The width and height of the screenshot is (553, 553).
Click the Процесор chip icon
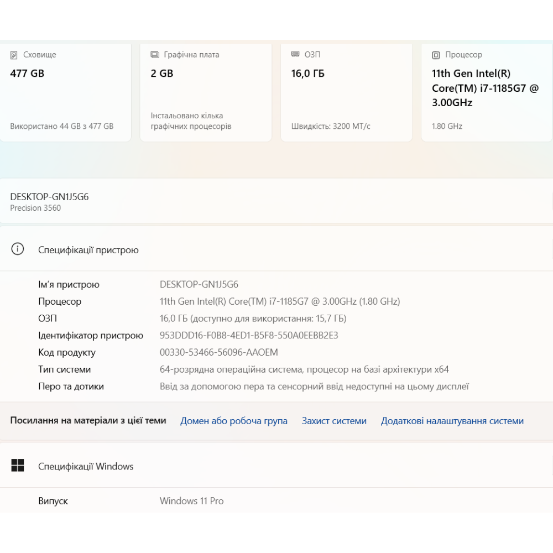pos(436,55)
